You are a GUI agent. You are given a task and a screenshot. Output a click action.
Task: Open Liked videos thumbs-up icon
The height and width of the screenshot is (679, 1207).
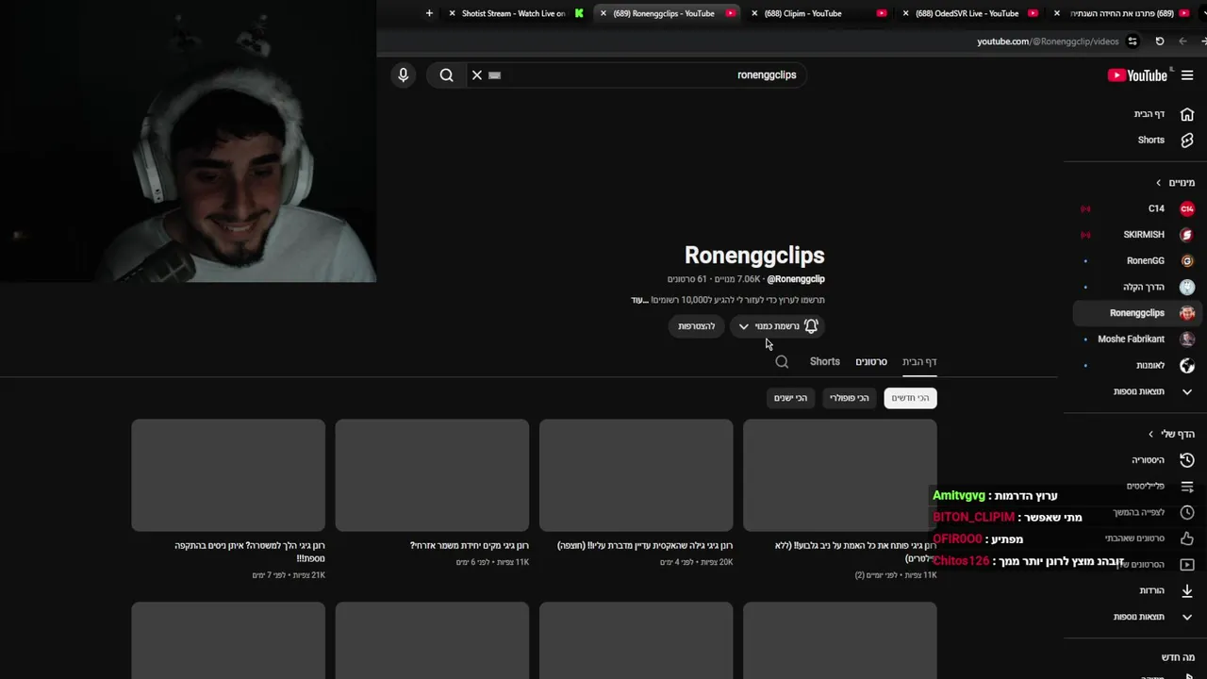[1187, 538]
